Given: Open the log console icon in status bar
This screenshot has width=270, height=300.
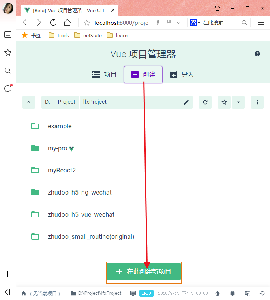Looking at the screenshot, I should [133, 293].
